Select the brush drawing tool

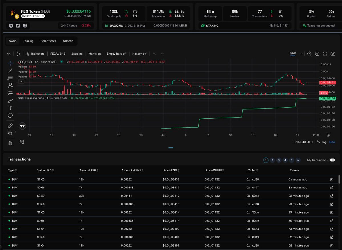click(x=10, y=101)
